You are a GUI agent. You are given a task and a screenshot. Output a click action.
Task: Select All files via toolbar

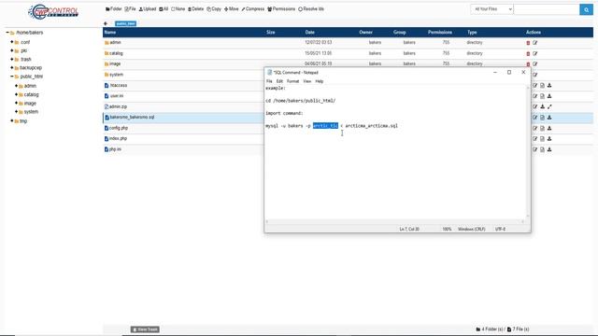click(x=164, y=8)
